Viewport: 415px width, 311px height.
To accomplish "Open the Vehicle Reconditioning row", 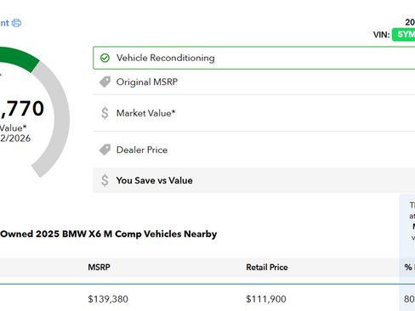I will [254, 58].
